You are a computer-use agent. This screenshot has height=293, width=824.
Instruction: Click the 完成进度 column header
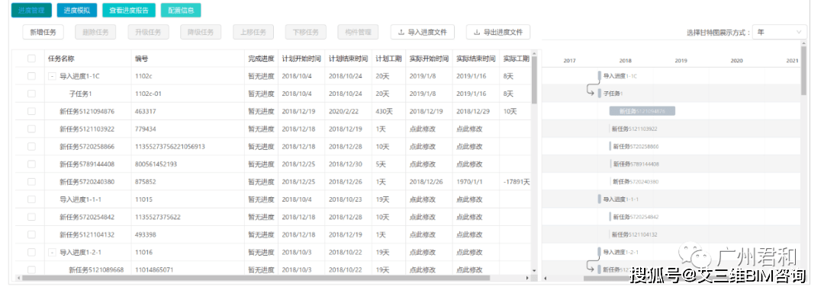[x=261, y=59]
